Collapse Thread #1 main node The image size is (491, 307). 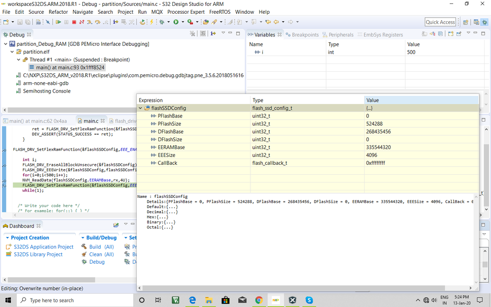pos(19,60)
